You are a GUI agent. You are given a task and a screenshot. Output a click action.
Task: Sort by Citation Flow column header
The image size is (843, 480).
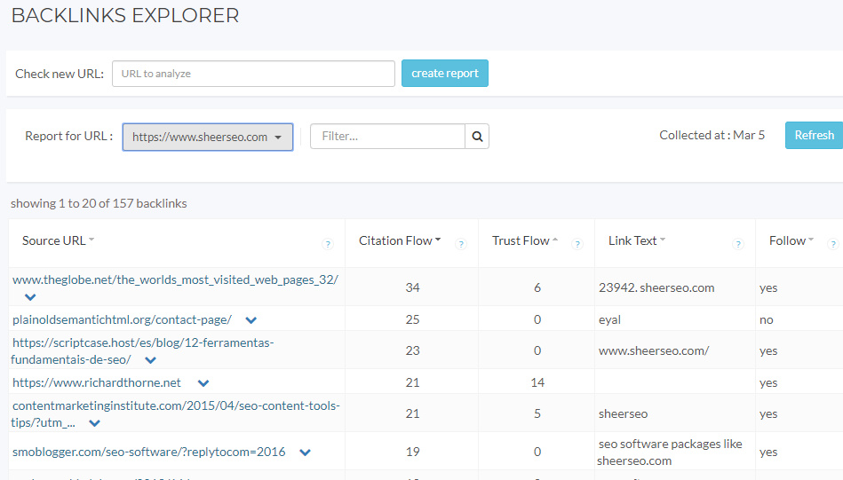[400, 240]
